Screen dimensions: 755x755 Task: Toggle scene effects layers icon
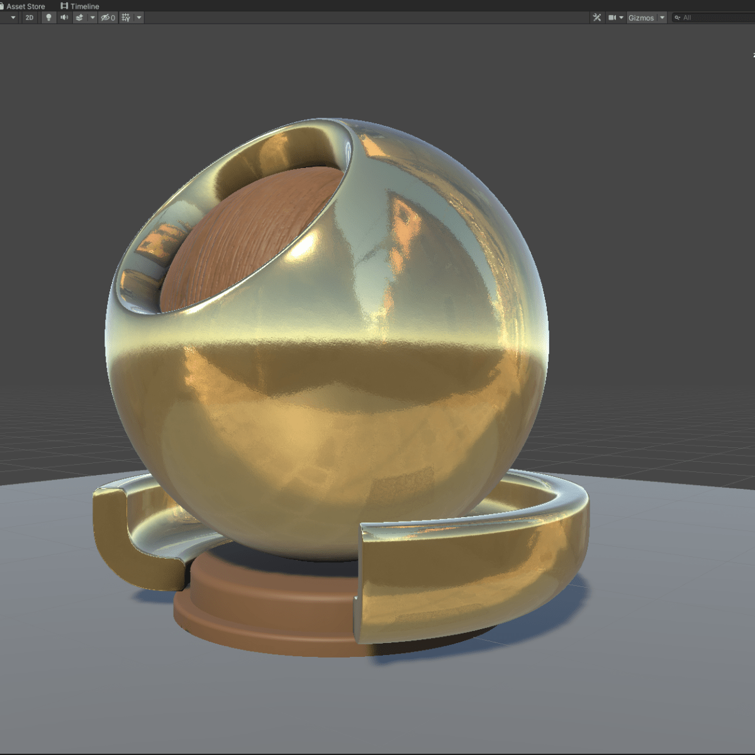[x=79, y=18]
